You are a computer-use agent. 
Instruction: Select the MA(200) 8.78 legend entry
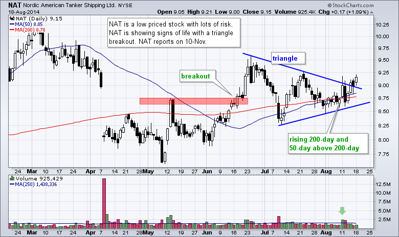coord(28,30)
